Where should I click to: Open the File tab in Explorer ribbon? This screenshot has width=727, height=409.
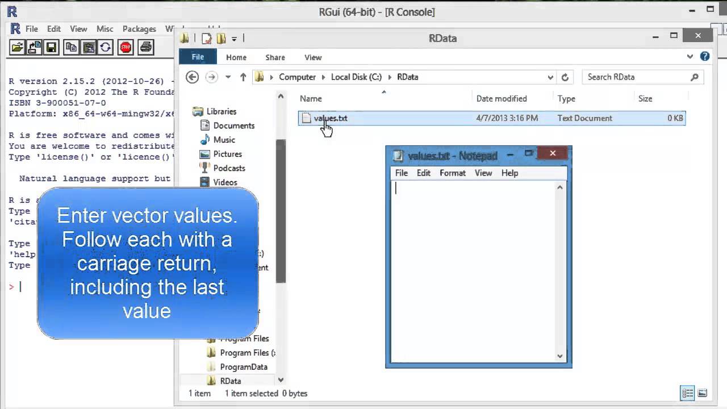click(x=198, y=57)
